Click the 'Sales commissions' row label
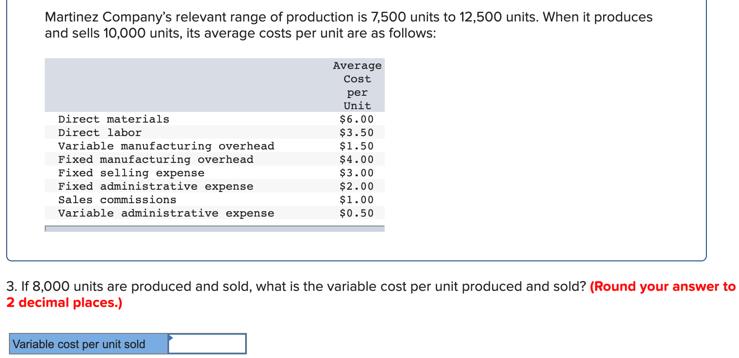Viewport: 739px width, 358px height. 117,200
